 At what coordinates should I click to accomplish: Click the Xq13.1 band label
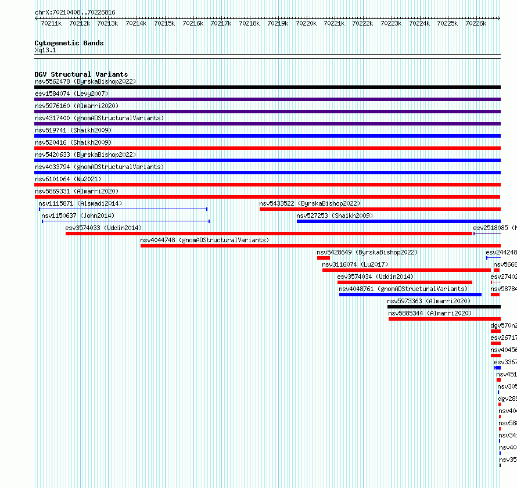click(x=45, y=50)
